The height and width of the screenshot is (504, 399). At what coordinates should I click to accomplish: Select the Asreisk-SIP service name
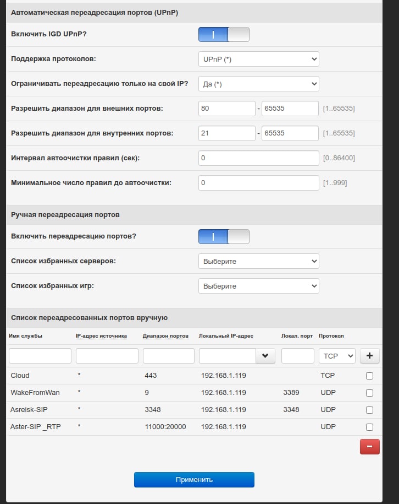point(29,409)
